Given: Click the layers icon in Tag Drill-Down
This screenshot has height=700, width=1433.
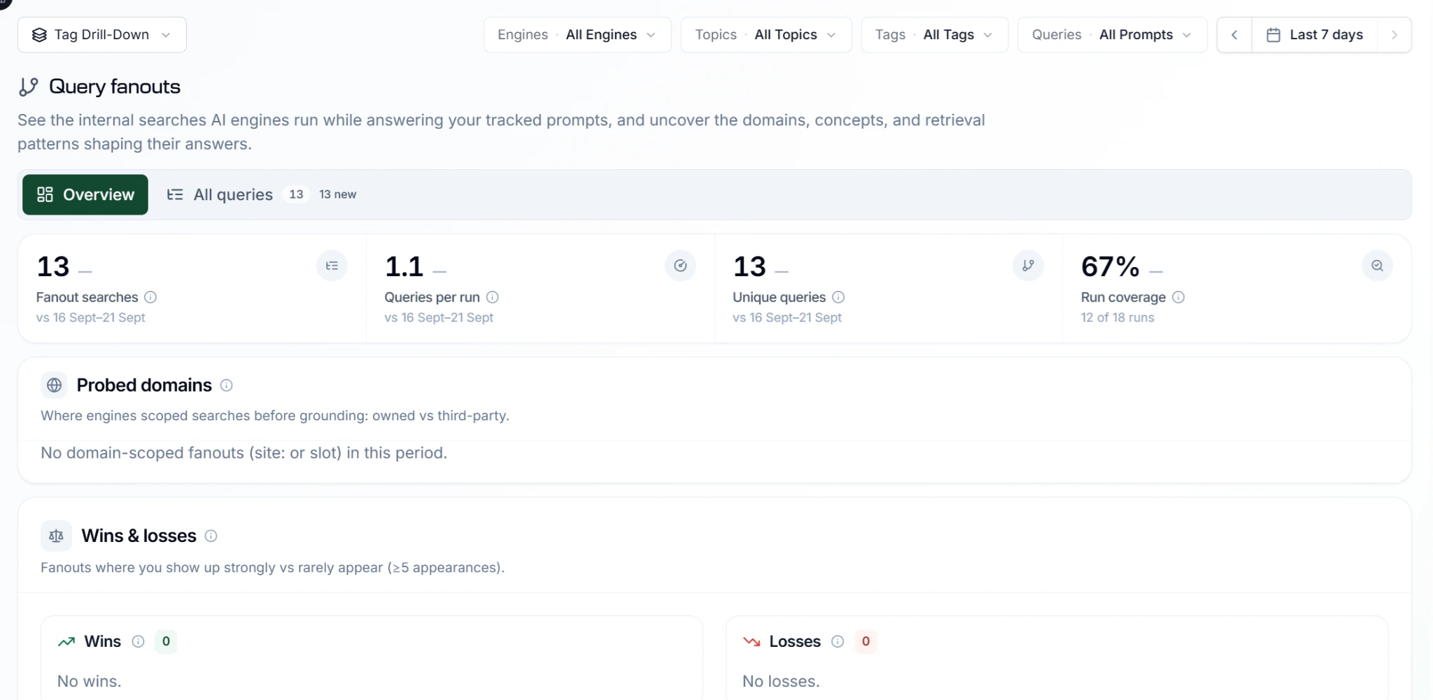Looking at the screenshot, I should [40, 35].
